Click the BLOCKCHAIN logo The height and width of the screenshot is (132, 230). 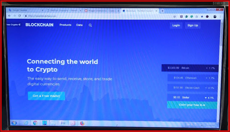tap(39, 25)
